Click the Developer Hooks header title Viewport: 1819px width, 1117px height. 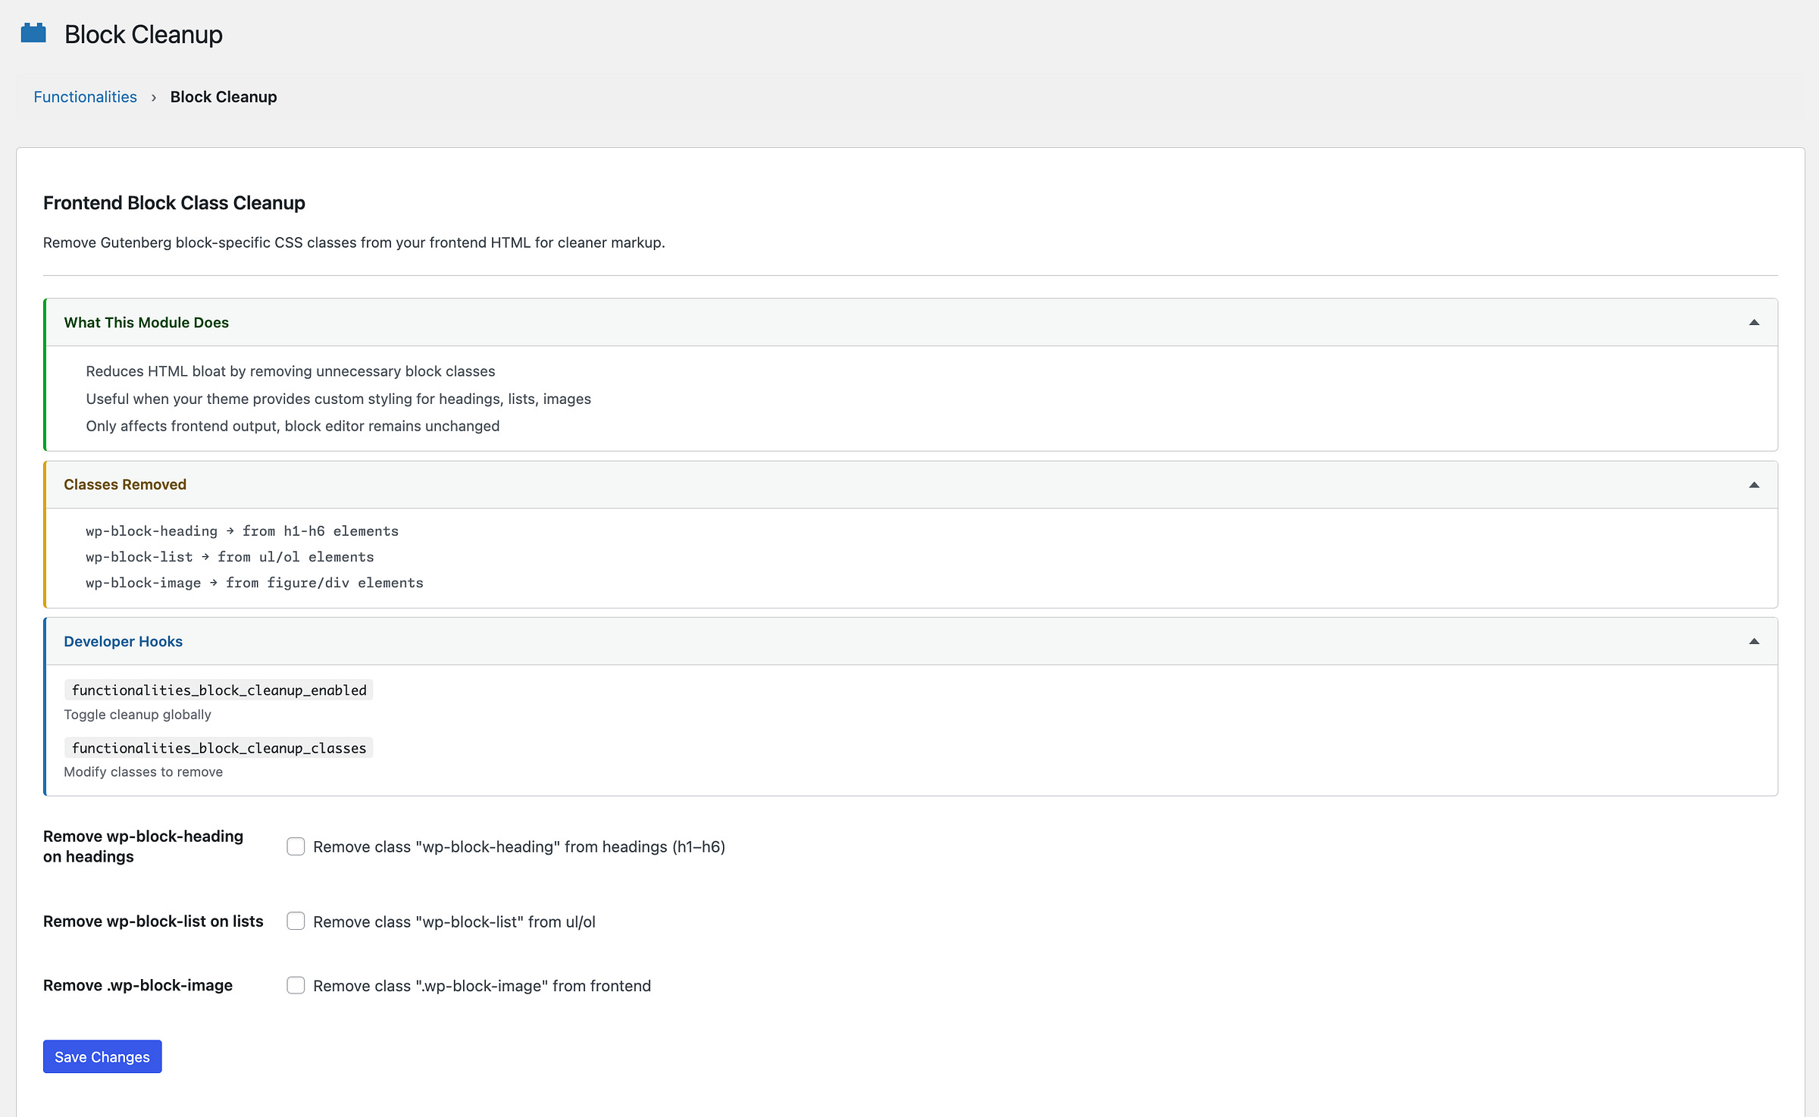coord(123,642)
